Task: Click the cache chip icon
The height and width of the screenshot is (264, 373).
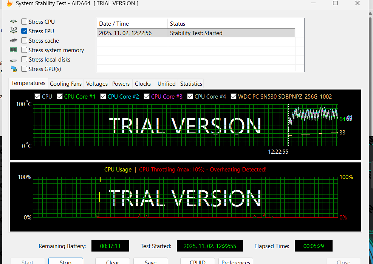Action: 14,41
